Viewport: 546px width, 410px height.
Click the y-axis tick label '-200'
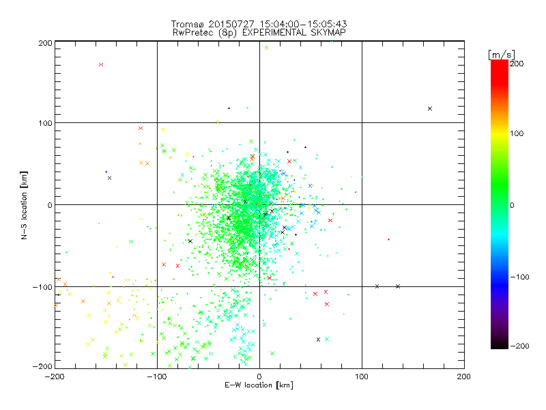click(x=42, y=366)
